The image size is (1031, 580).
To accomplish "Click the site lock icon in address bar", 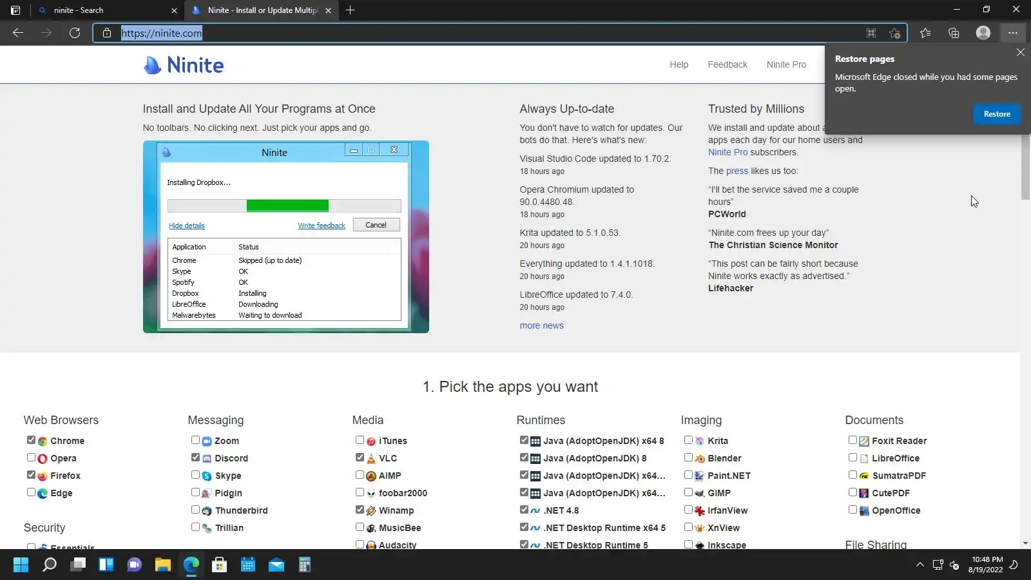I will click(107, 33).
